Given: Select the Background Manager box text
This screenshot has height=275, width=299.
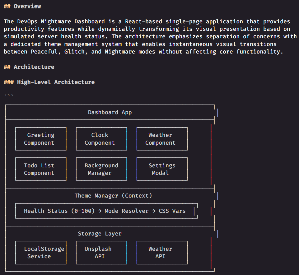Looking at the screenshot, I should [101, 169].
